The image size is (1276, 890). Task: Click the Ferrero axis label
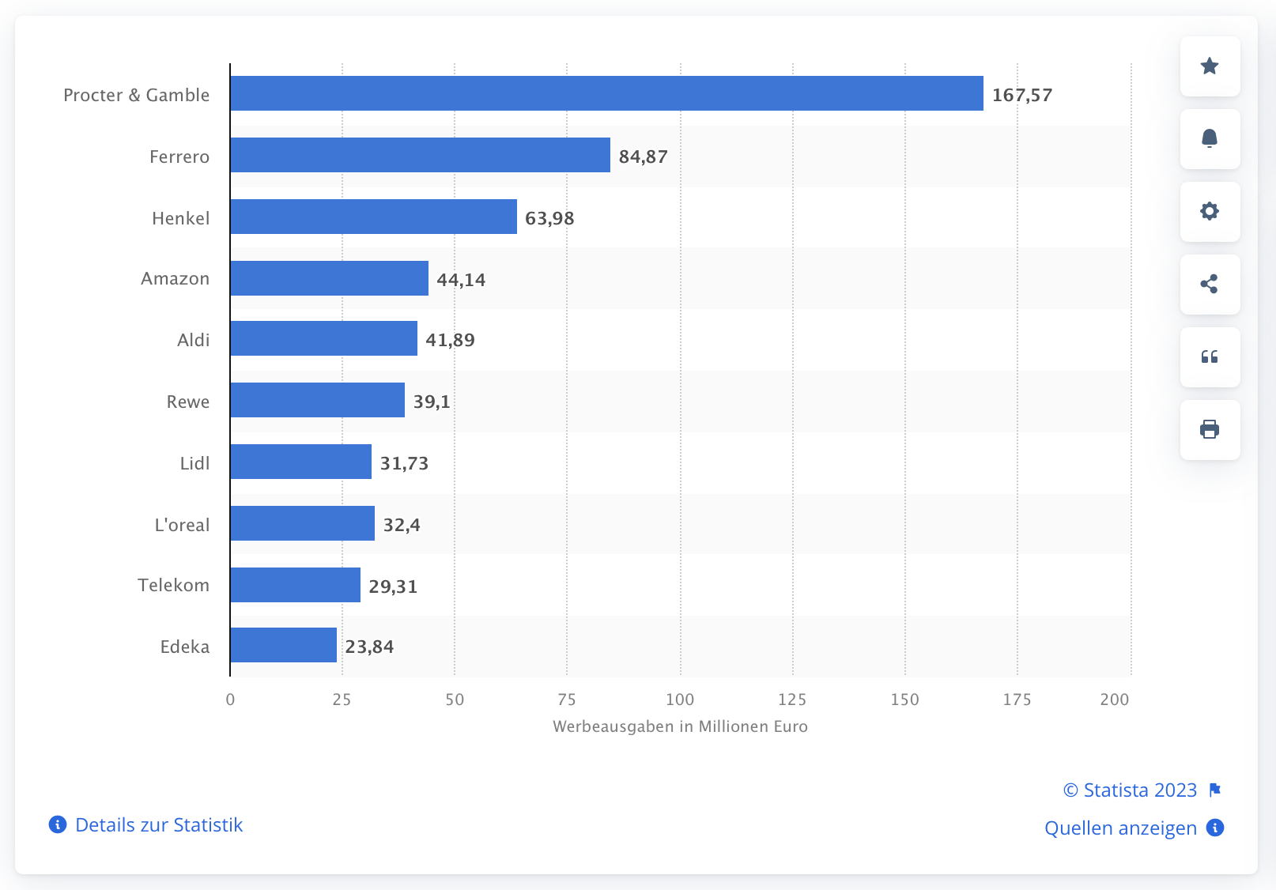click(x=179, y=157)
